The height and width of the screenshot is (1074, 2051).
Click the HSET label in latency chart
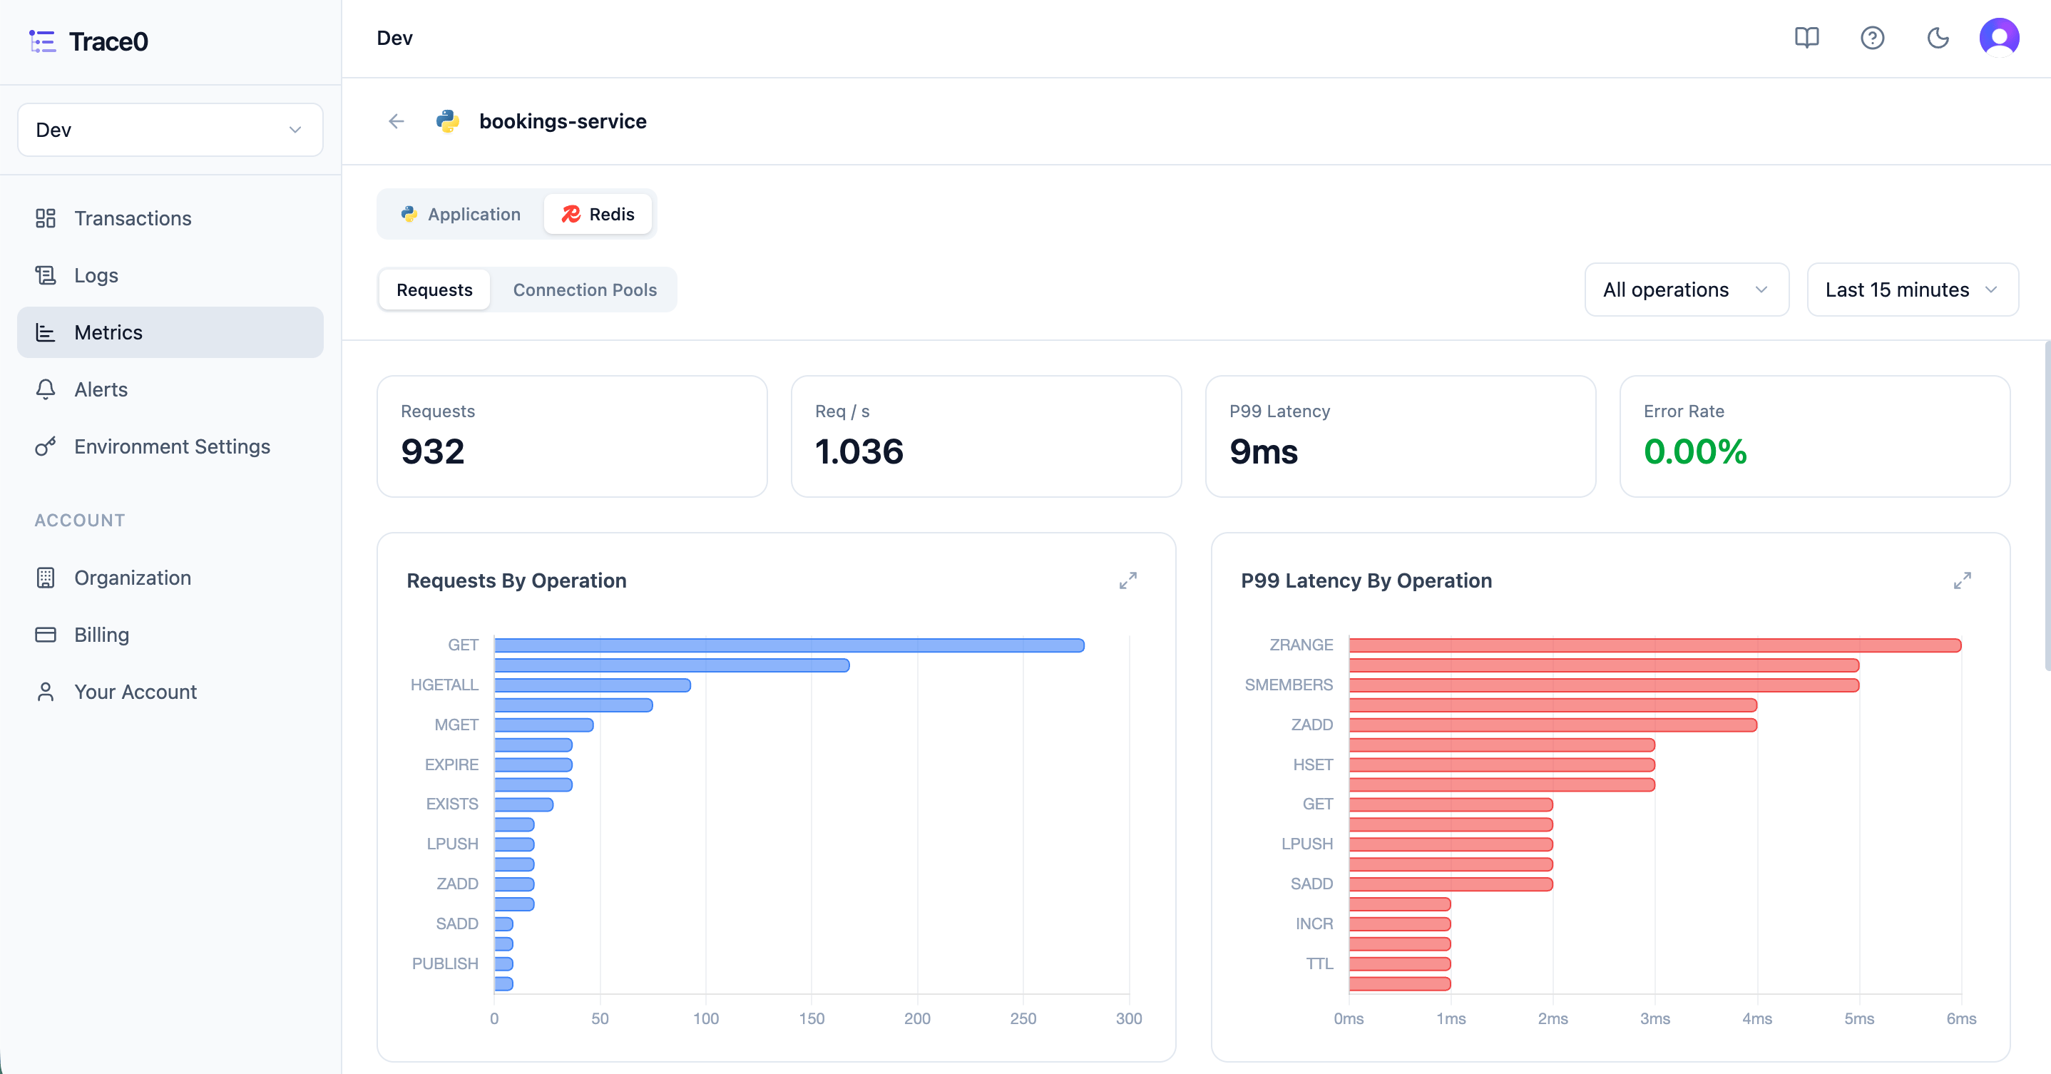[1312, 764]
